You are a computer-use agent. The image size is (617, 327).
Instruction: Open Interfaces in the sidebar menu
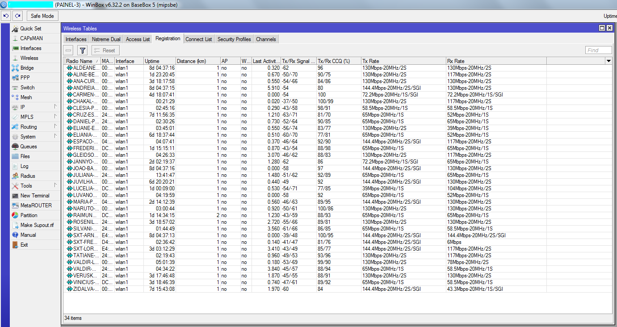(x=30, y=48)
